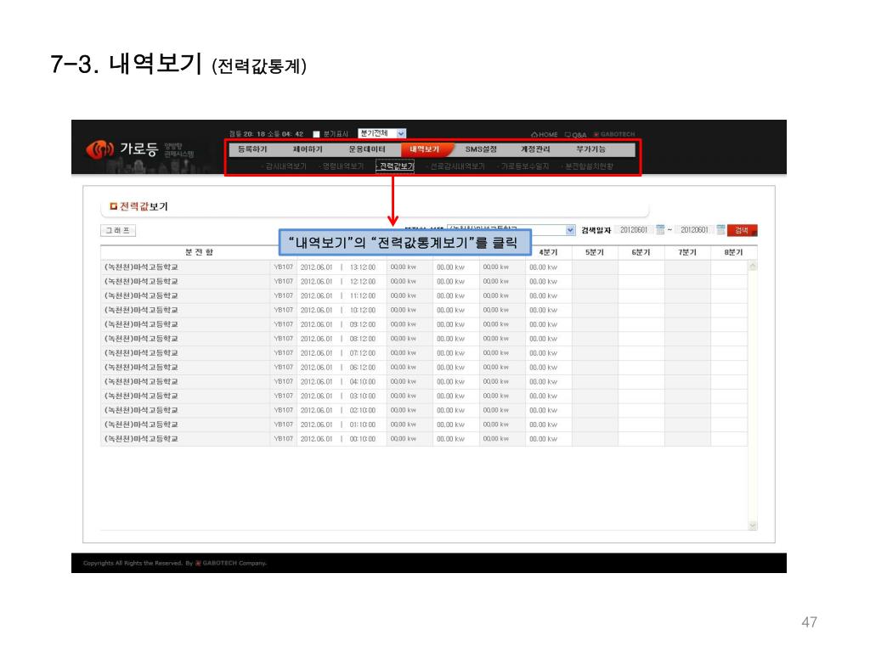This screenshot has height=652, width=870.
Task: Select the 제어하기 menu
Action: [308, 149]
